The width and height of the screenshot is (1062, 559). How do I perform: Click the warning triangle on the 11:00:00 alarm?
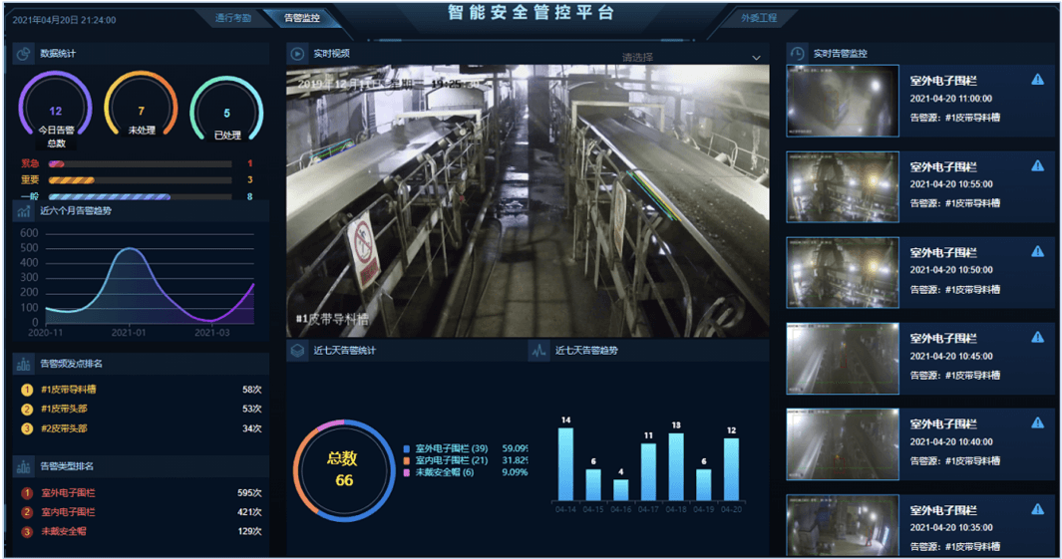click(1037, 80)
